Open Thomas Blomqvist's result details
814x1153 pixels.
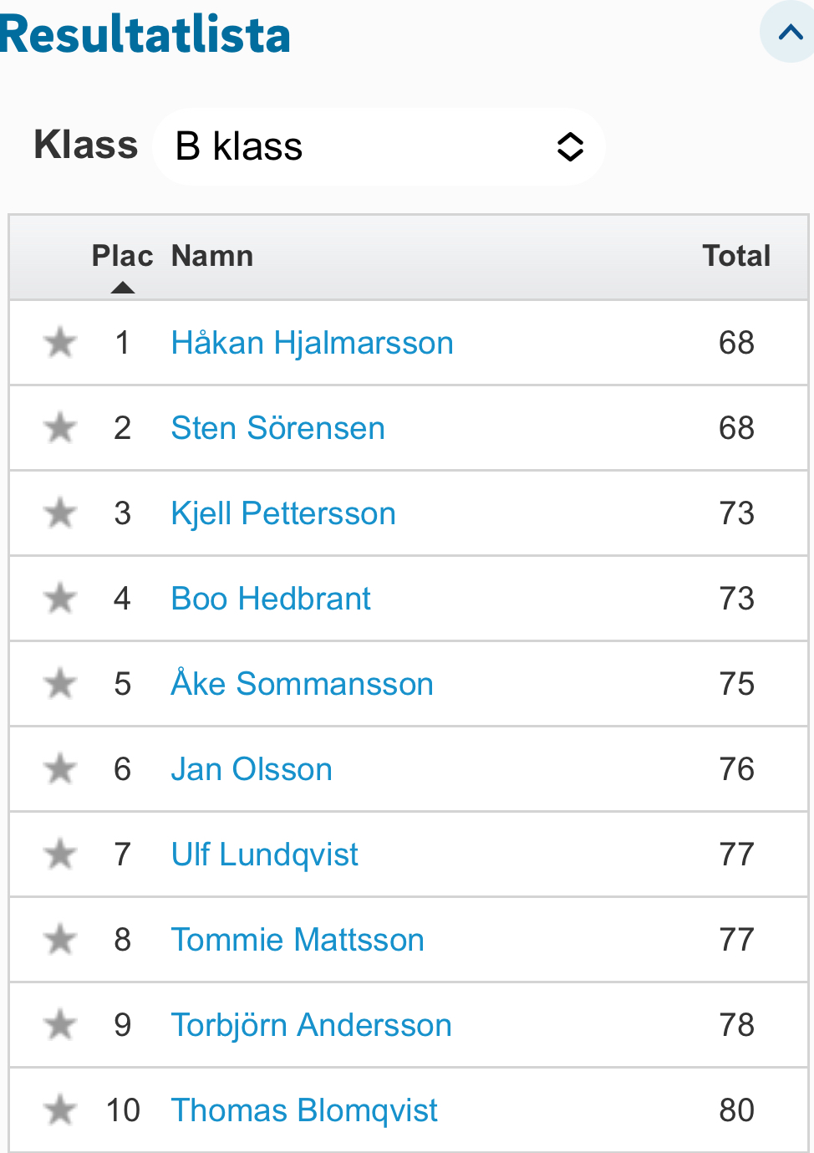click(x=304, y=1110)
